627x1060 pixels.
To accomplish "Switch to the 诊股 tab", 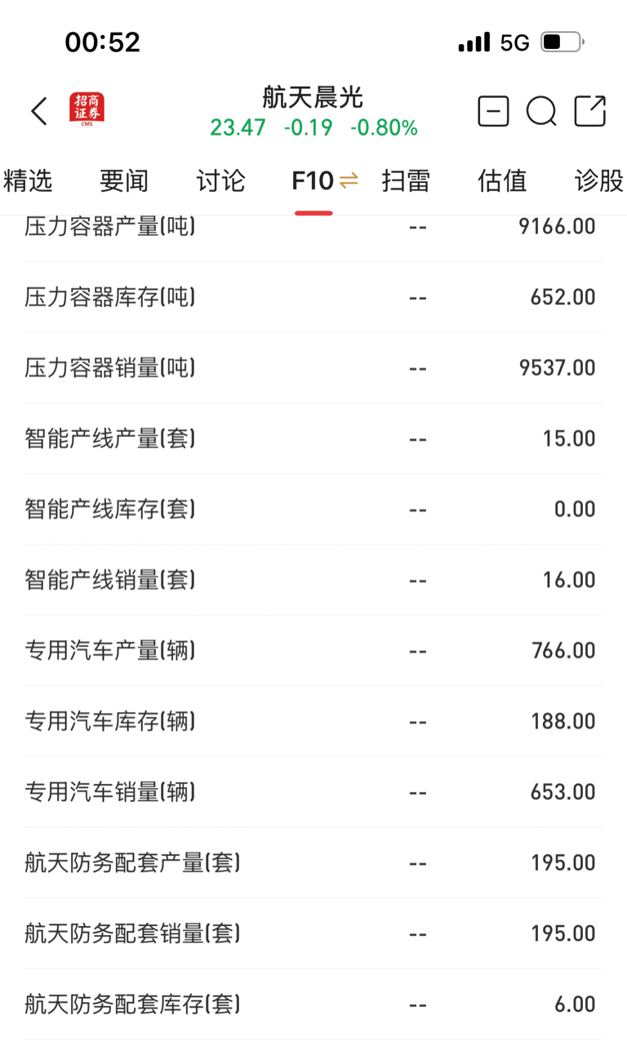I will tap(599, 180).
